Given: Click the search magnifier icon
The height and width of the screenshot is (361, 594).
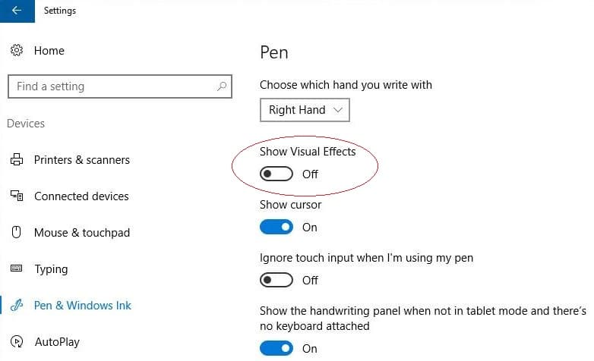Looking at the screenshot, I should [222, 86].
